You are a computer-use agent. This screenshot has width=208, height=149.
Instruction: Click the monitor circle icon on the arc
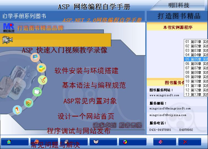[x=35, y=57]
